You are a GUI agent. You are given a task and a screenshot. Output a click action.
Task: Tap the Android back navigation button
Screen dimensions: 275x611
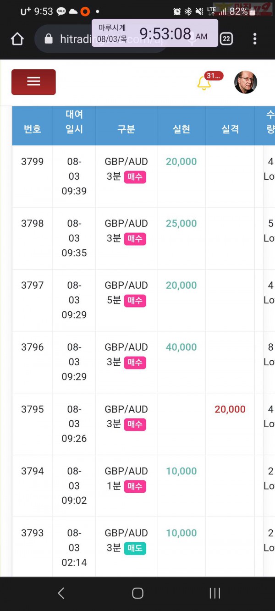[x=61, y=593]
